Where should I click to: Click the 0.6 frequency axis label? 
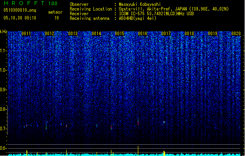click(3, 148)
